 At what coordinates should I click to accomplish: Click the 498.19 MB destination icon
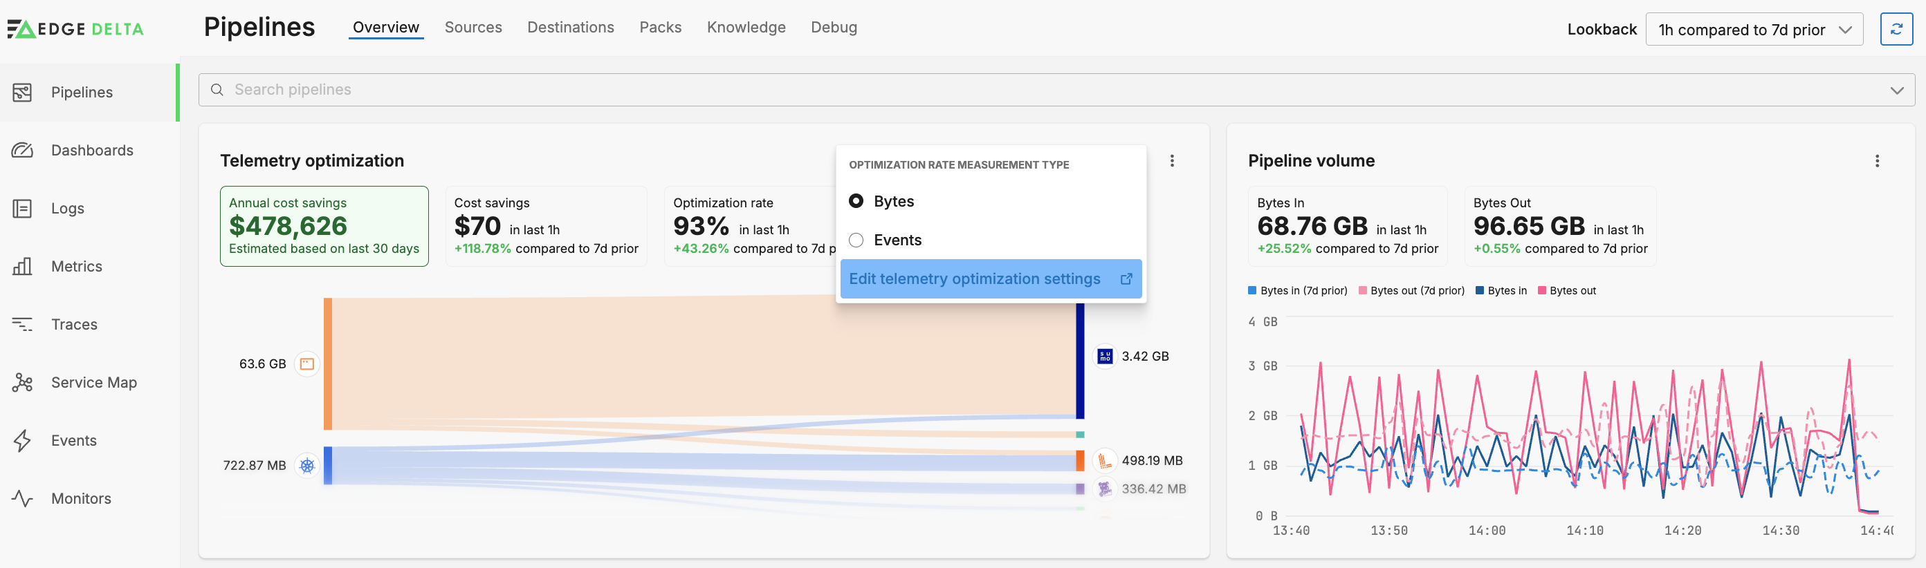[1104, 460]
